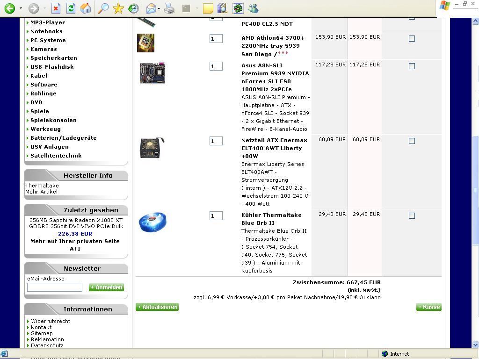Open the Kontakt link
The image size is (479, 359).
point(41,327)
